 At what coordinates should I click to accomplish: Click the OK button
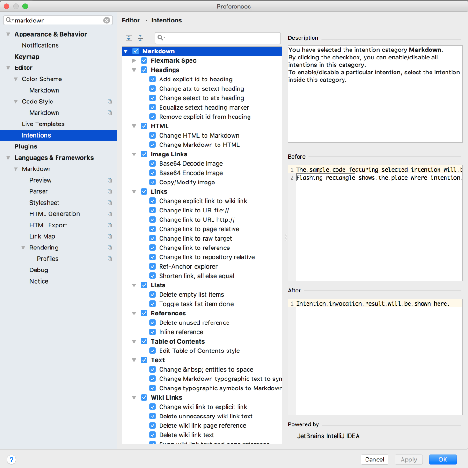pyautogui.click(x=443, y=460)
